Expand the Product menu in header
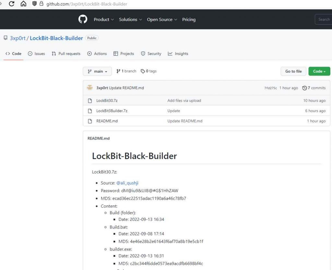Screen dimensions: 332x270 [x=104, y=19]
